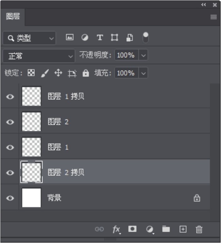Filter for adjustment layers icon
Screen dimensions: 221x243
85,38
